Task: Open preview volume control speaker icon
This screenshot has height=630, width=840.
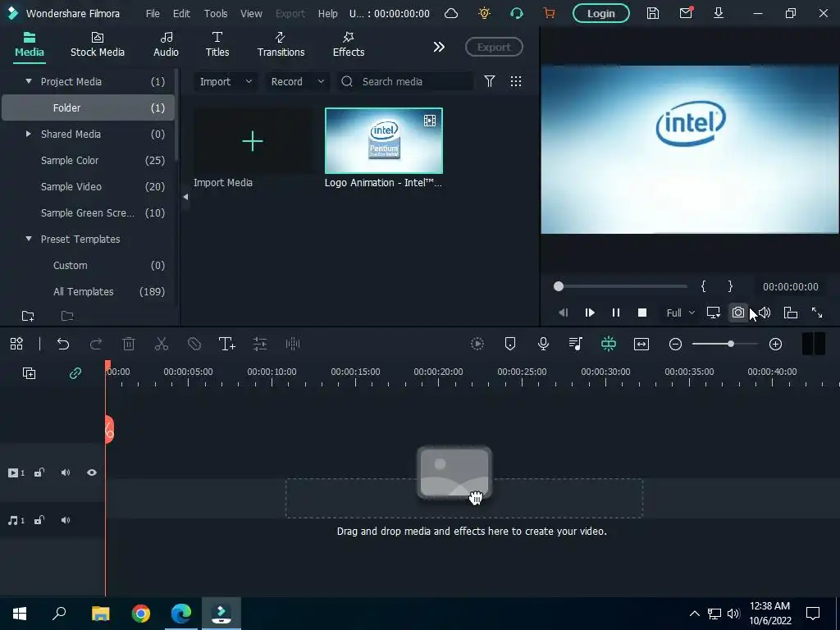Action: click(x=765, y=313)
